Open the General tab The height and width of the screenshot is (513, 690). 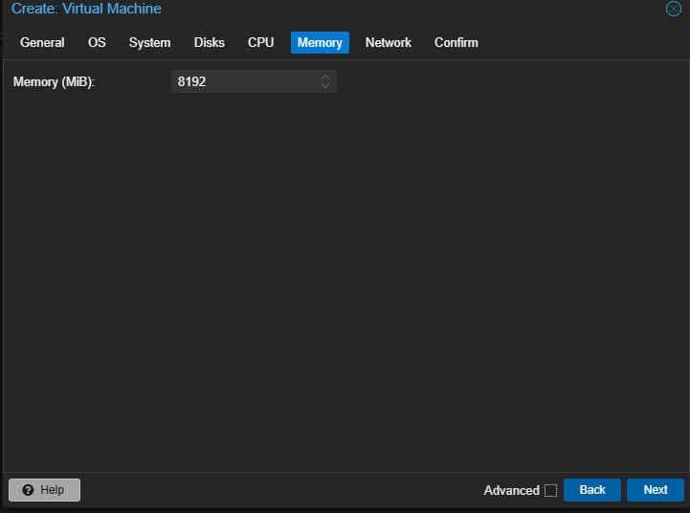(x=42, y=43)
